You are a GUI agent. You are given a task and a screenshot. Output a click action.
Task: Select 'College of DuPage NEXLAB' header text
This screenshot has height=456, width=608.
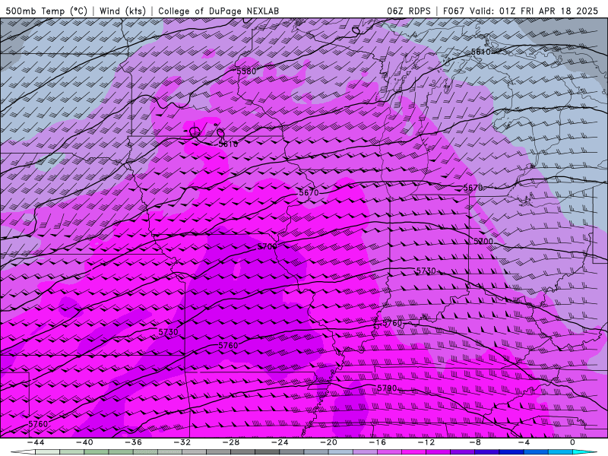point(218,11)
